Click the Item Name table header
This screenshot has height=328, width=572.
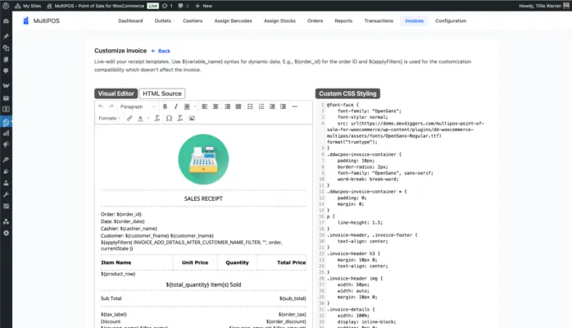[116, 262]
